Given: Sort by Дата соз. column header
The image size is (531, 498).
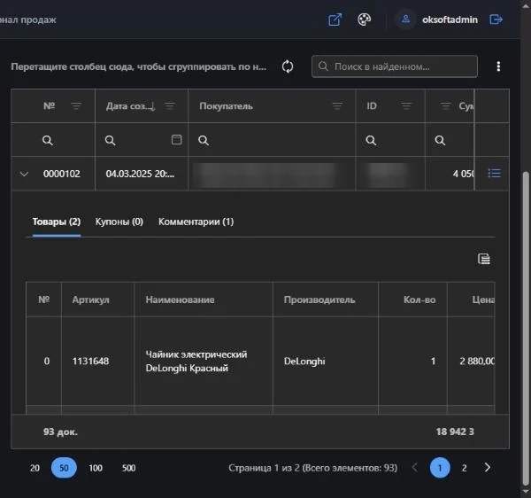Looking at the screenshot, I should point(131,106).
